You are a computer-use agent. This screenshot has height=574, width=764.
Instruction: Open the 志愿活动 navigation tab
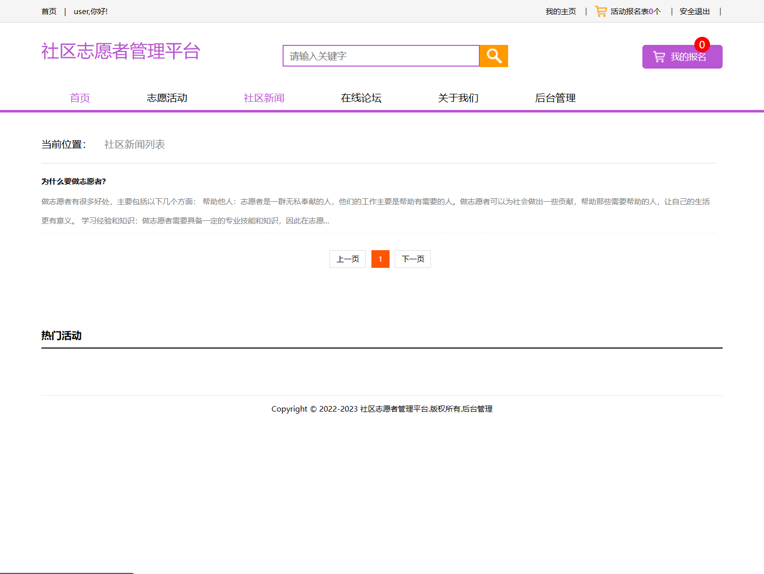pyautogui.click(x=167, y=98)
